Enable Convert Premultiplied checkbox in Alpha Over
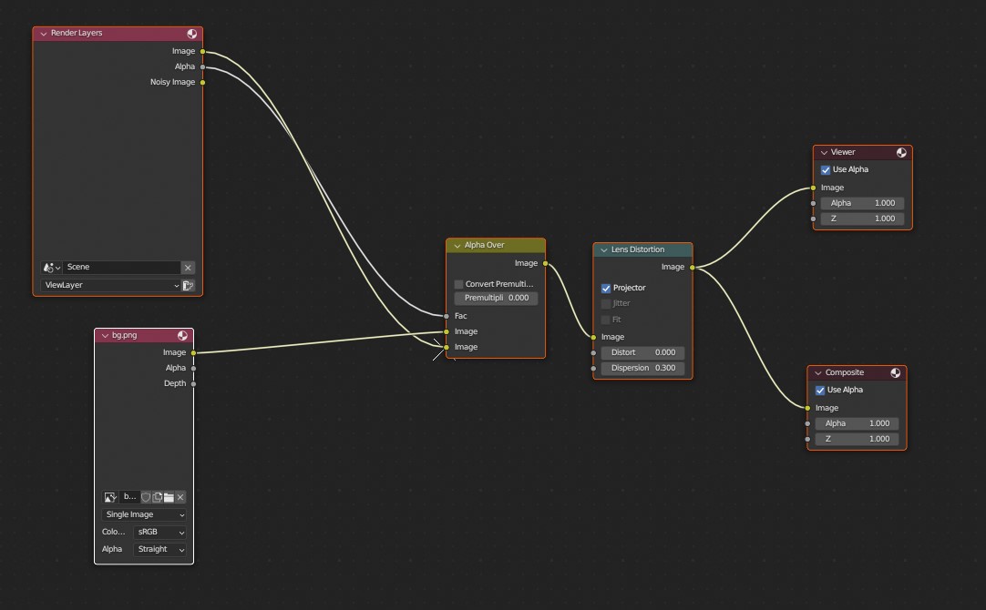This screenshot has height=610, width=986. (459, 284)
